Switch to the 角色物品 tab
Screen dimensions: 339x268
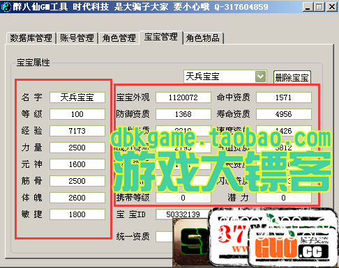tap(203, 38)
